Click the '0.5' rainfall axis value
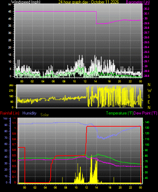The height and width of the screenshot is (192, 158). point(14,155)
